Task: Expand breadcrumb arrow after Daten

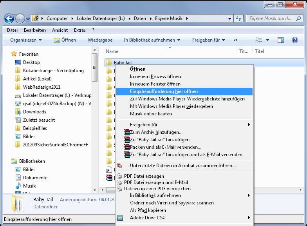Action: (x=150, y=18)
